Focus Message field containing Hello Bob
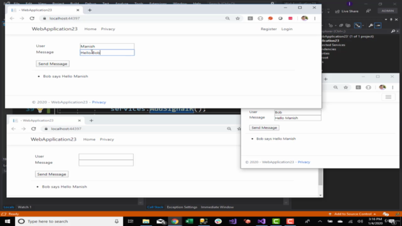Viewport: 402px width, 226px height. (x=107, y=53)
